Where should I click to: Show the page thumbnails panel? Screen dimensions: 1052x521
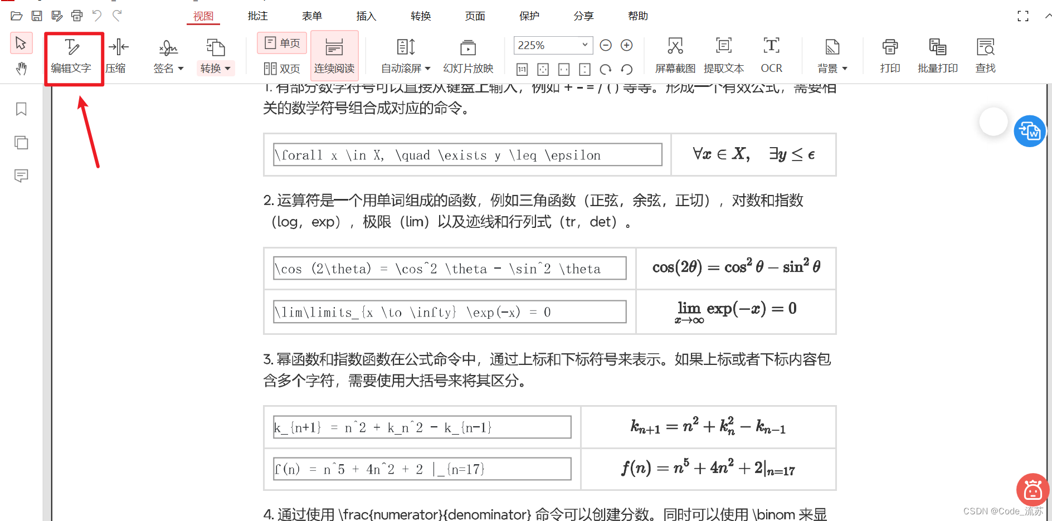21,143
